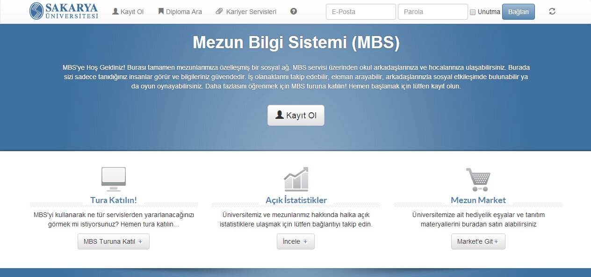Image resolution: width=591 pixels, height=277 pixels.
Task: Toggle the Unutma checkbox
Action: [473, 12]
